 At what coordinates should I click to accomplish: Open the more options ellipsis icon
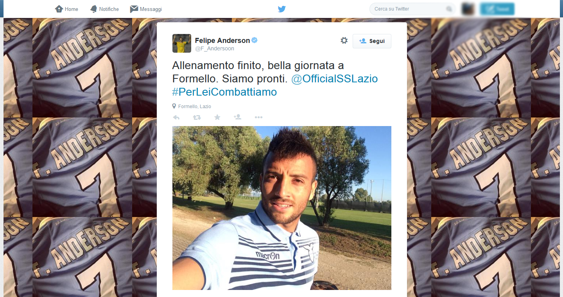(258, 117)
